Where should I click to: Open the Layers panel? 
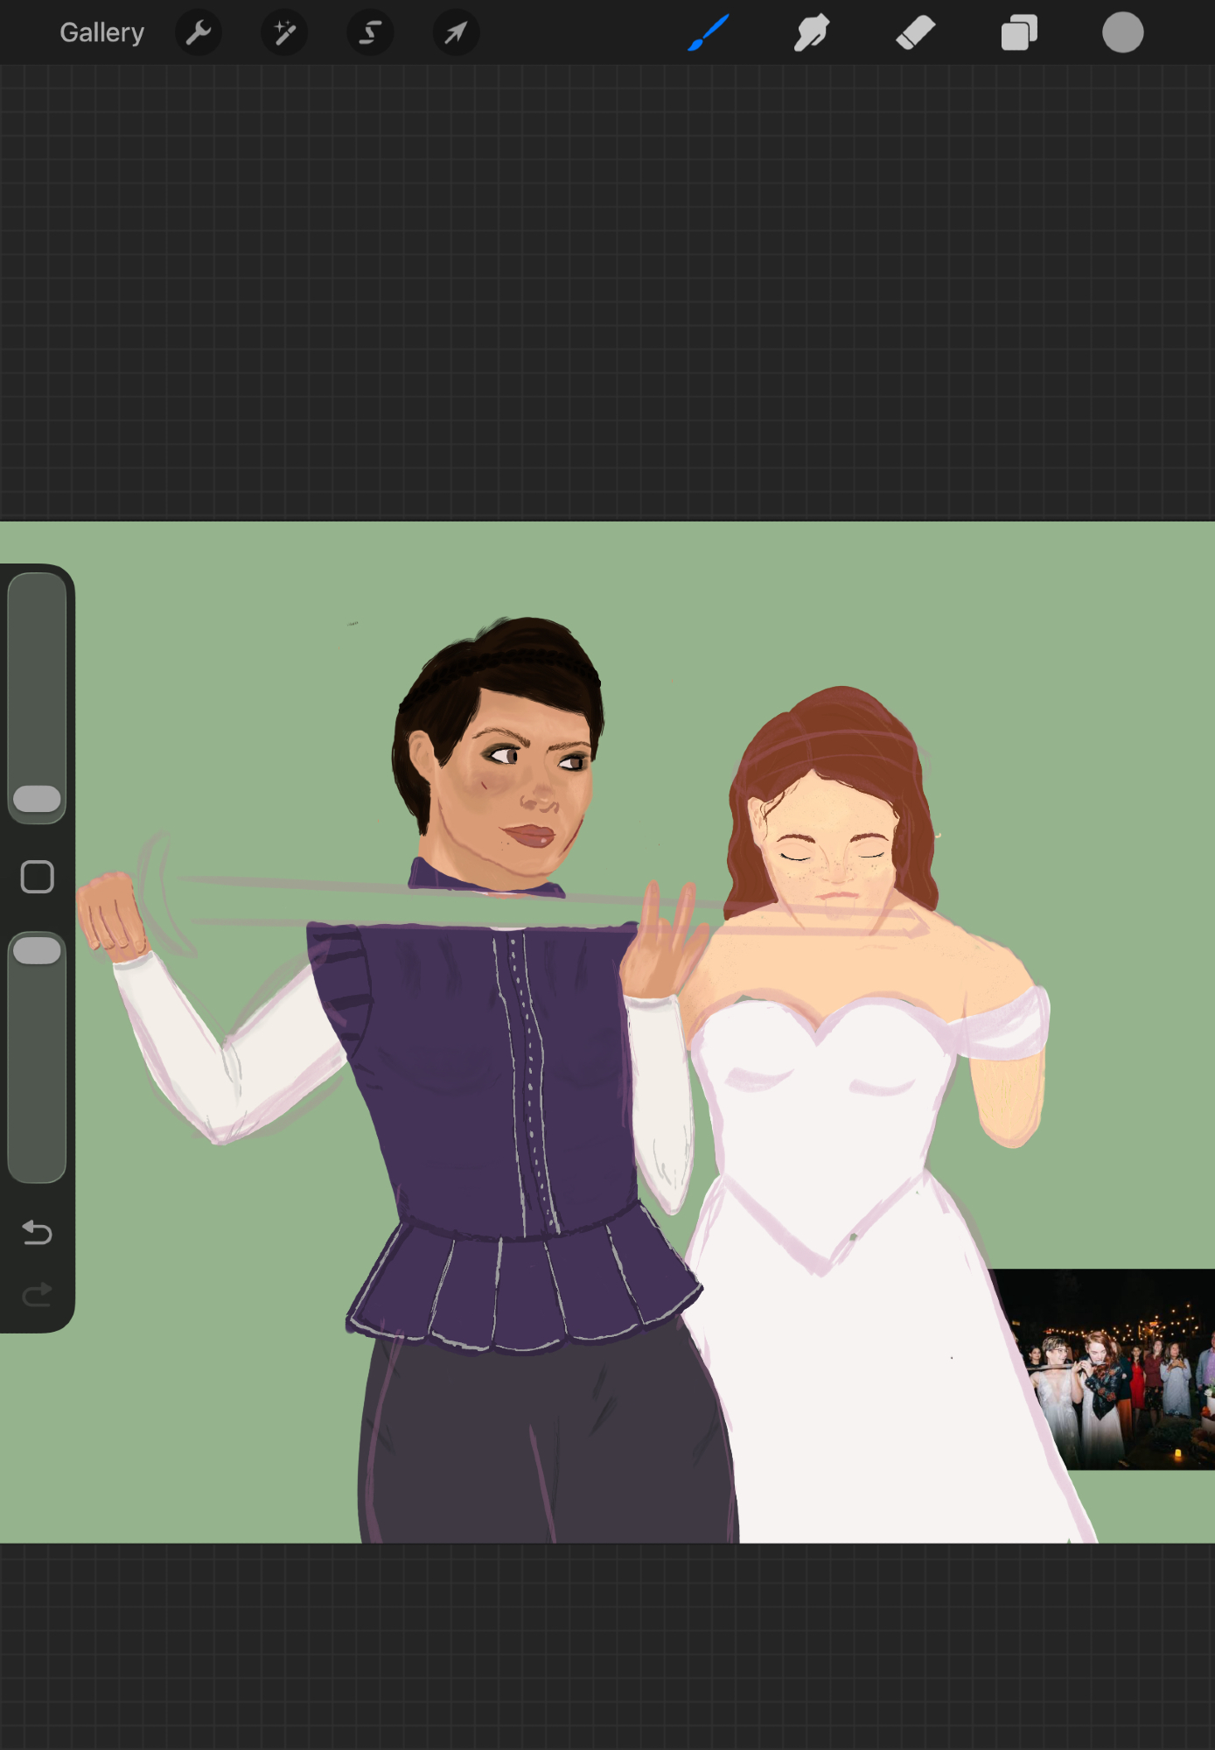click(1019, 33)
